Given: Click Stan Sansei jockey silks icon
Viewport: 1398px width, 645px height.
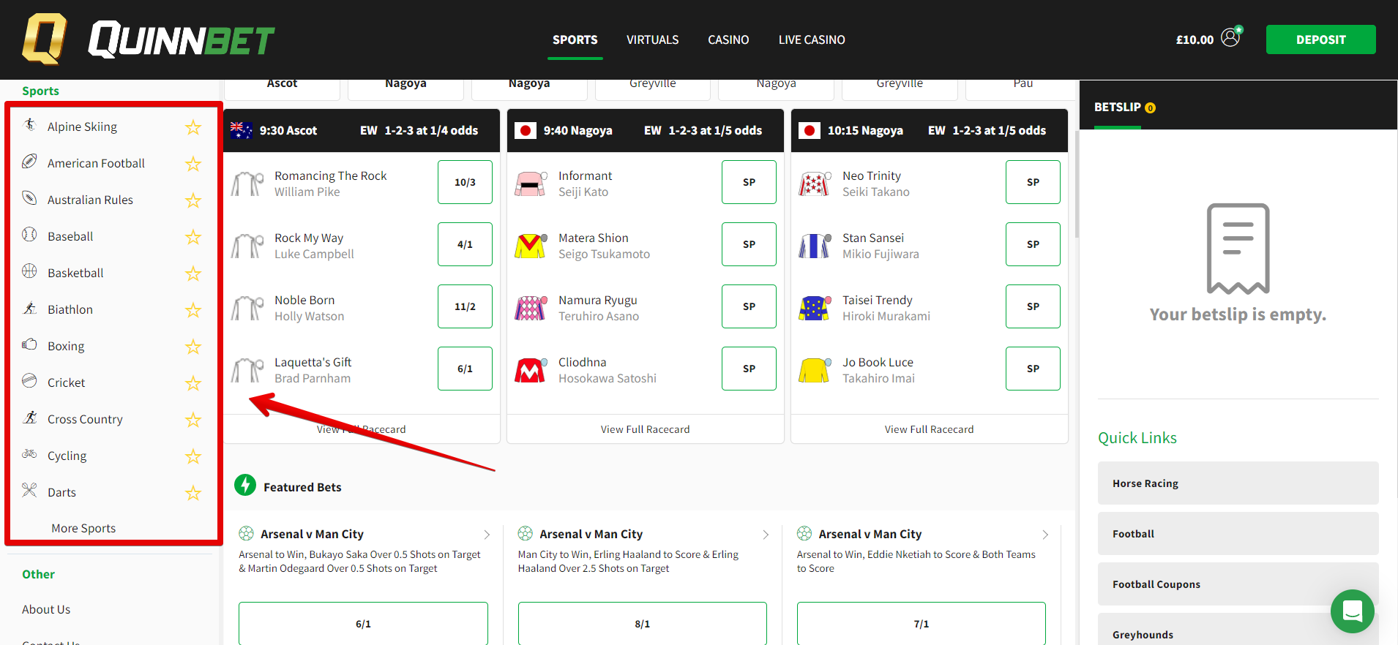Looking at the screenshot, I should coord(815,246).
